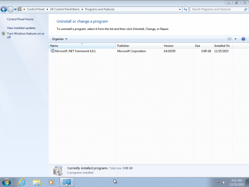Open Help with the question mark icon

(244, 39)
